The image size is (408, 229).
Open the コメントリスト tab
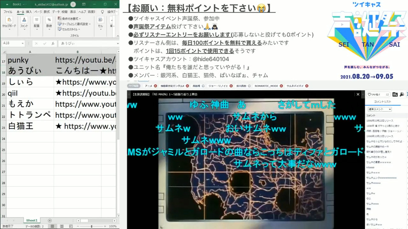382,102
